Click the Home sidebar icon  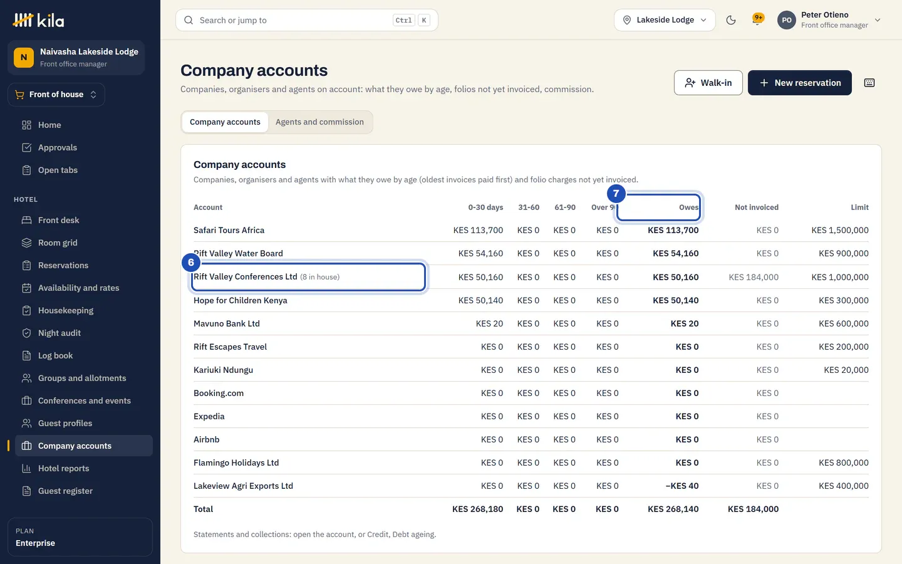pyautogui.click(x=26, y=125)
